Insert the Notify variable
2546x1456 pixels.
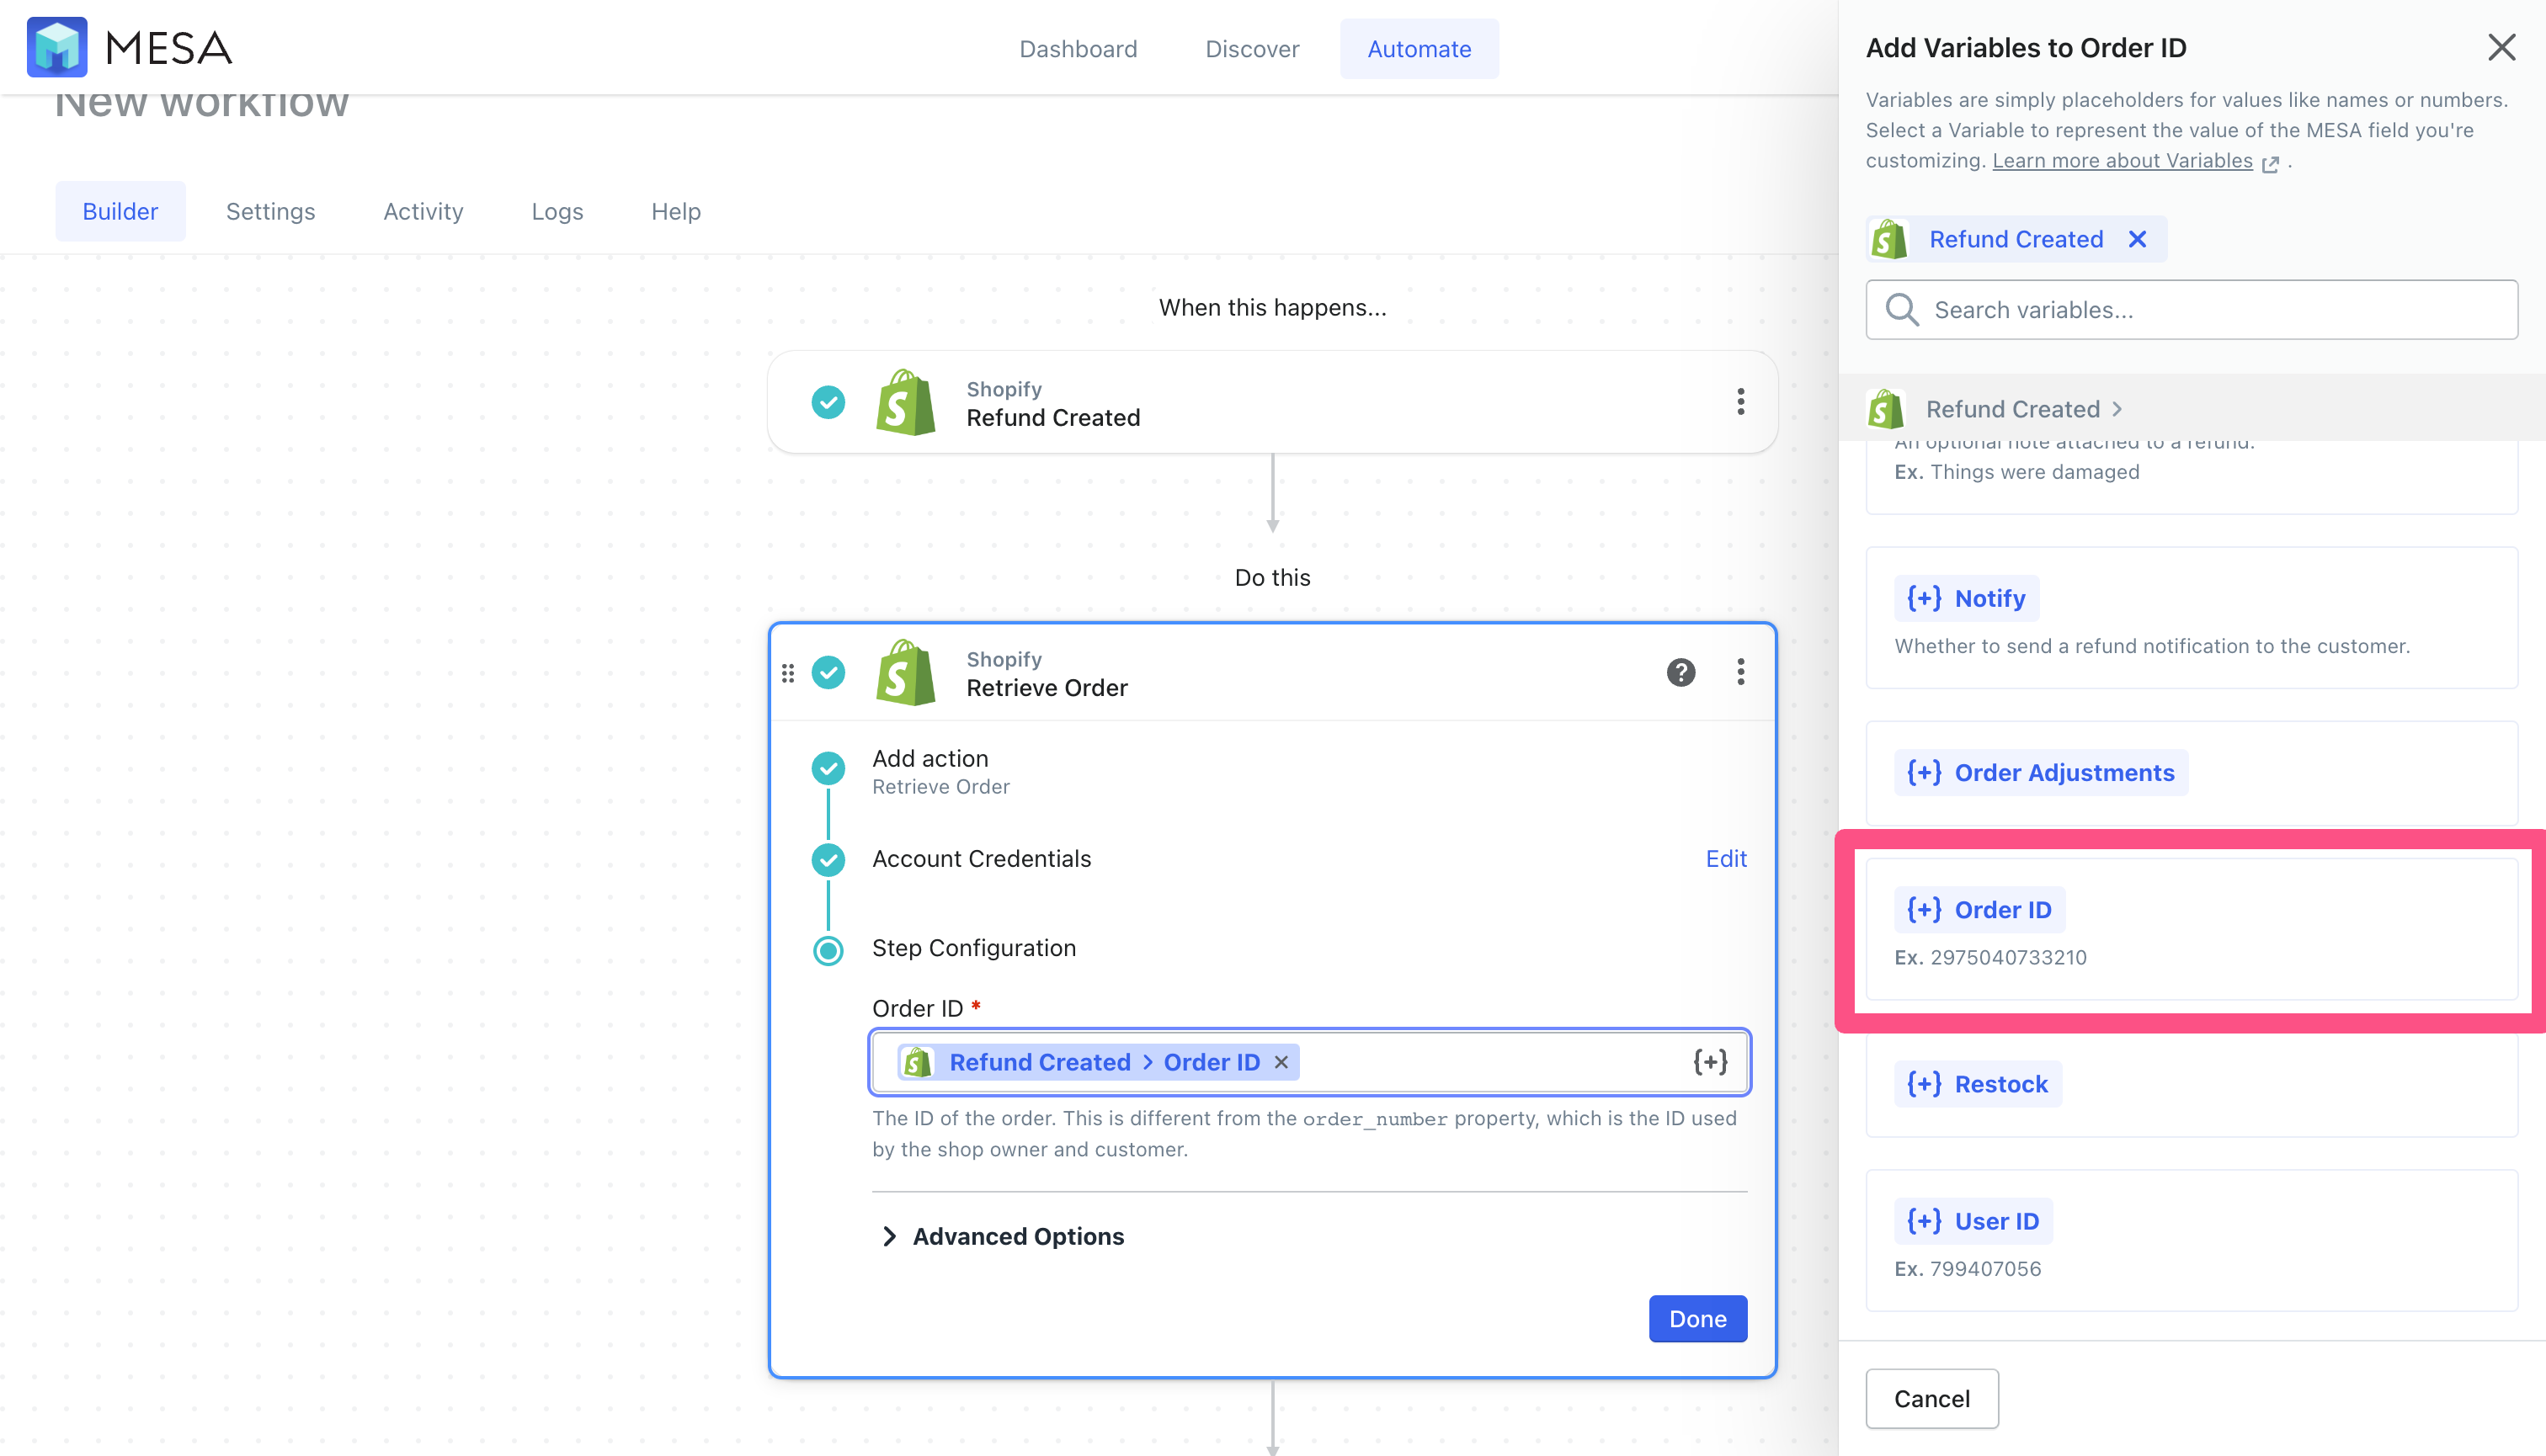(x=1966, y=598)
